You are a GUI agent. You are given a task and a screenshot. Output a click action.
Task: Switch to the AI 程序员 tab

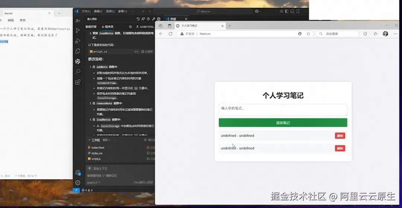tap(108, 27)
